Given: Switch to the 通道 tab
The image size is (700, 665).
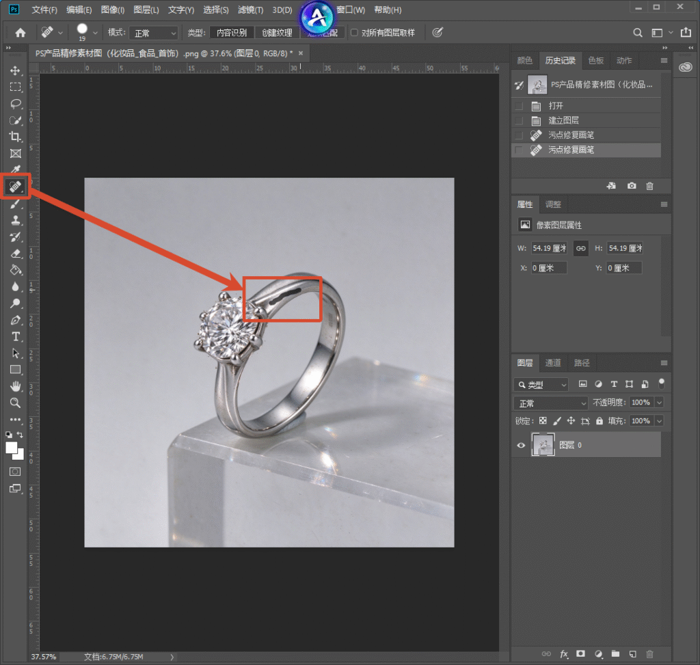Looking at the screenshot, I should [552, 363].
